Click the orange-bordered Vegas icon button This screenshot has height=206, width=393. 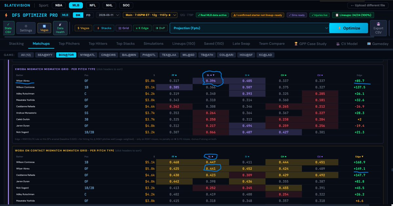pyautogui.click(x=44, y=28)
